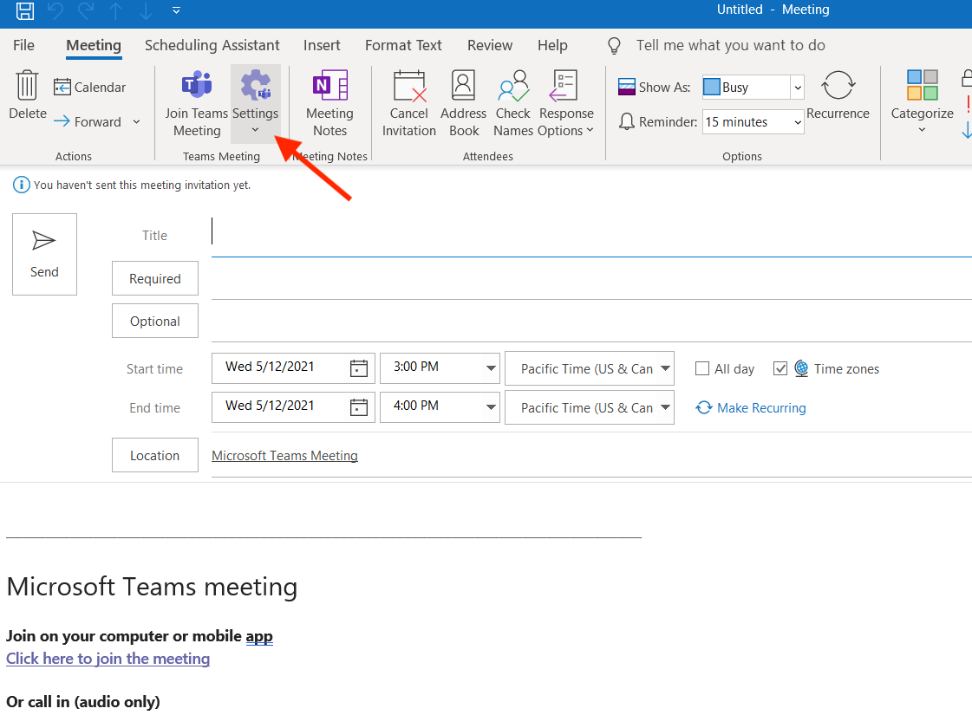Click the Forward arrow button

(88, 121)
